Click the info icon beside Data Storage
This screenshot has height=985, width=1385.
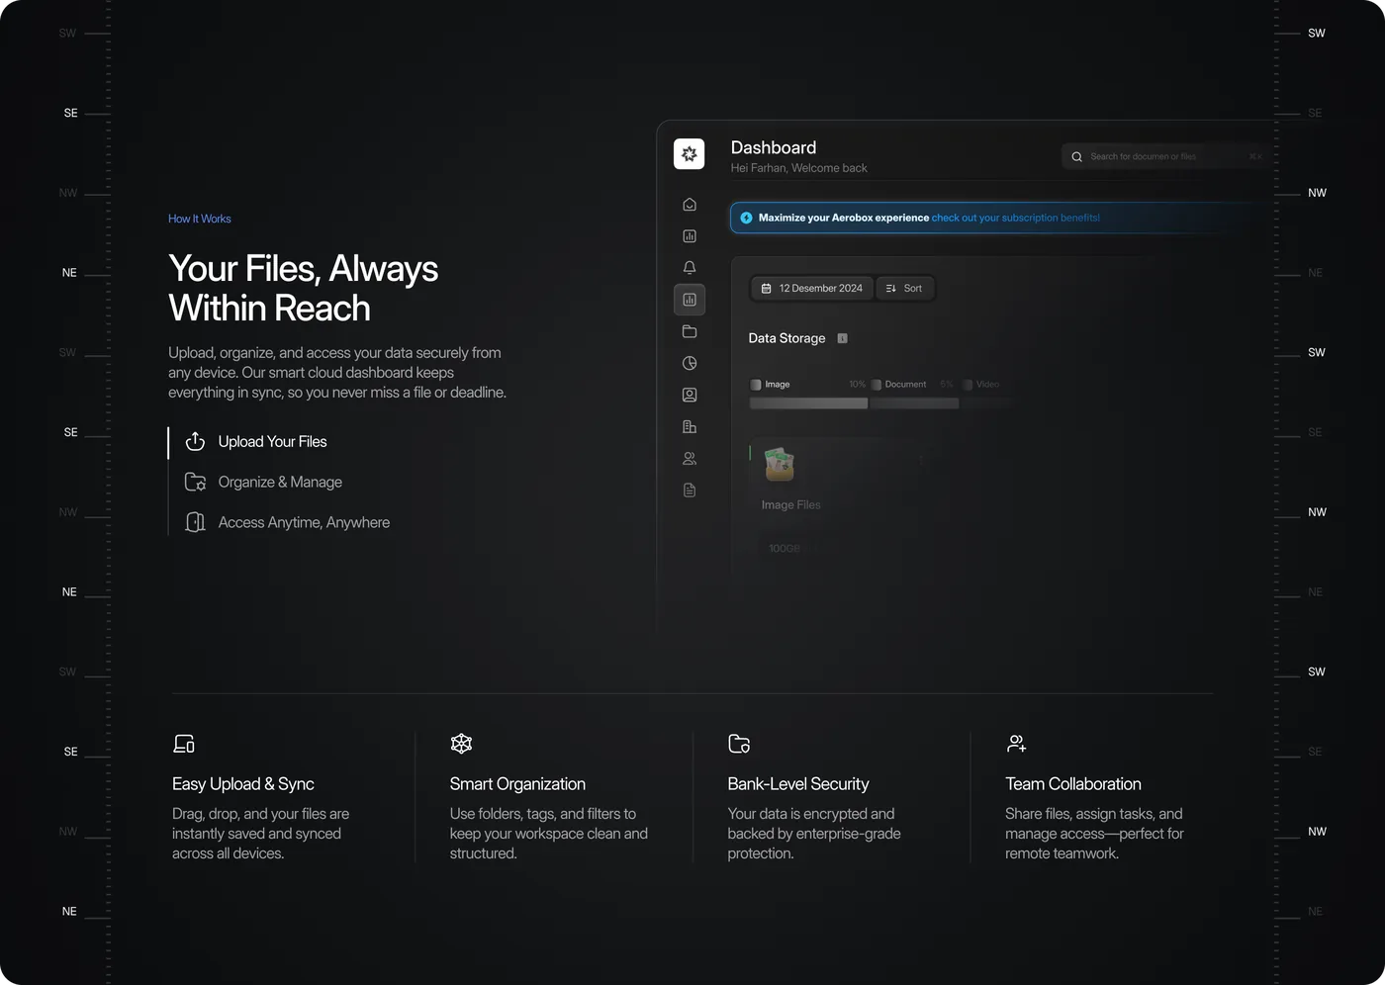(843, 338)
